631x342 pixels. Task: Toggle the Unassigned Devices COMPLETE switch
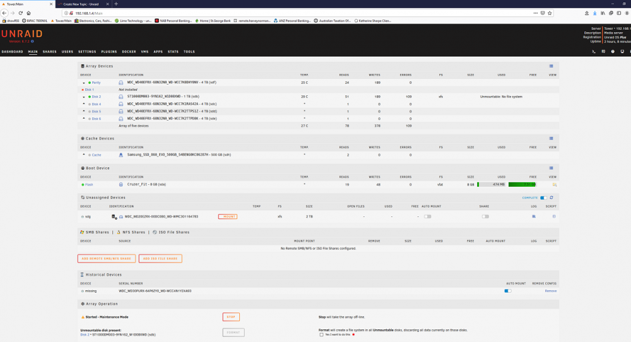pos(543,198)
